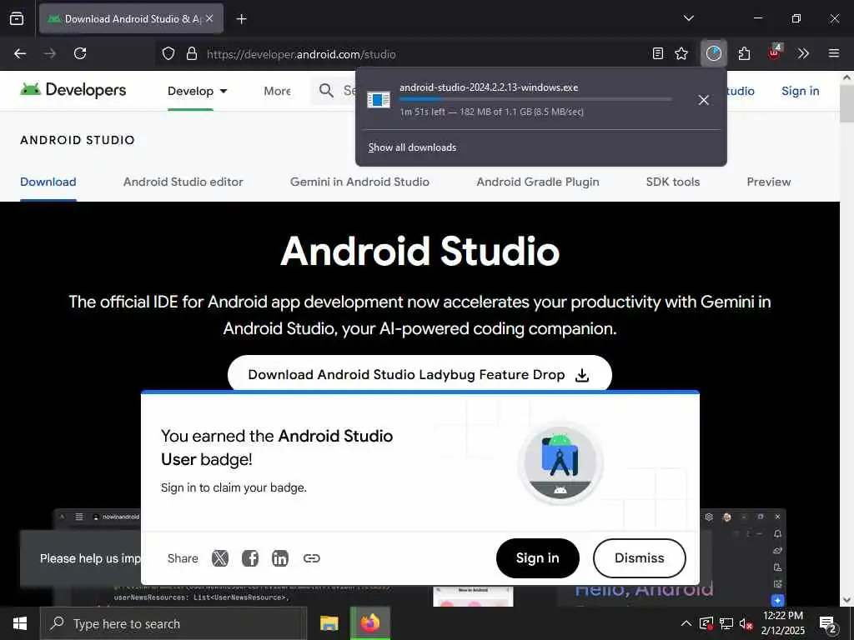Click the network tray icon

tap(726, 623)
